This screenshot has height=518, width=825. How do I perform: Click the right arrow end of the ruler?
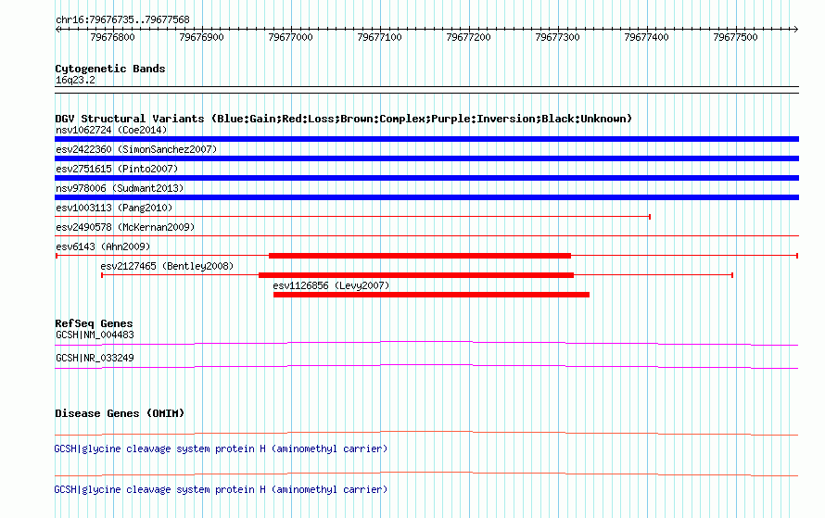796,29
